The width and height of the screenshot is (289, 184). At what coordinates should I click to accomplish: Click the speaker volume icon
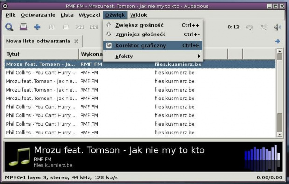point(277,28)
